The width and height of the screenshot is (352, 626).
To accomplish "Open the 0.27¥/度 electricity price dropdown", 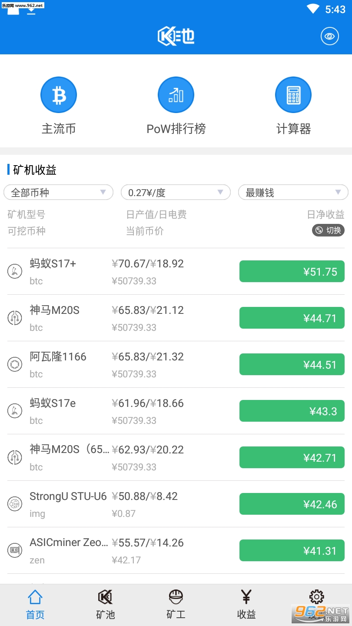I will [x=176, y=193].
